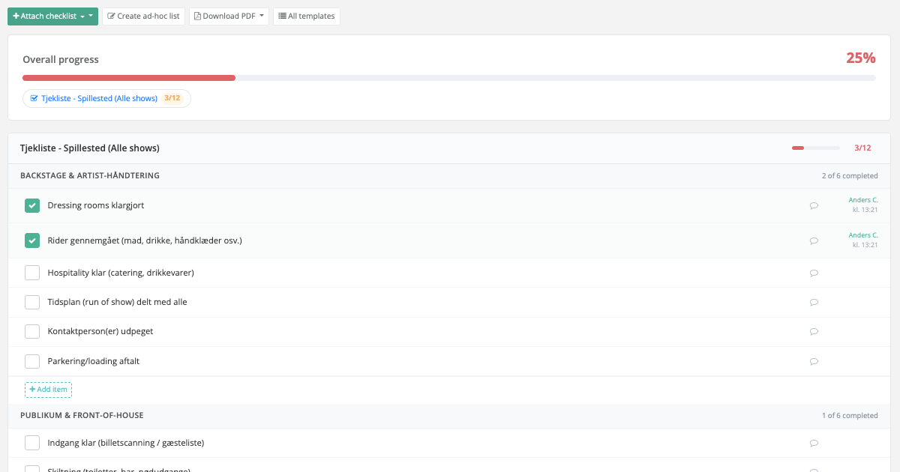Click Create ad-hoc list button

coord(143,16)
